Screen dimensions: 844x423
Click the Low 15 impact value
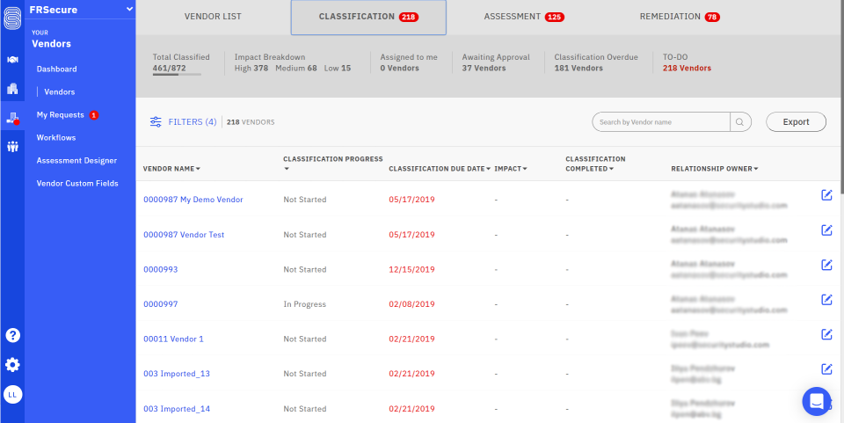click(x=338, y=69)
